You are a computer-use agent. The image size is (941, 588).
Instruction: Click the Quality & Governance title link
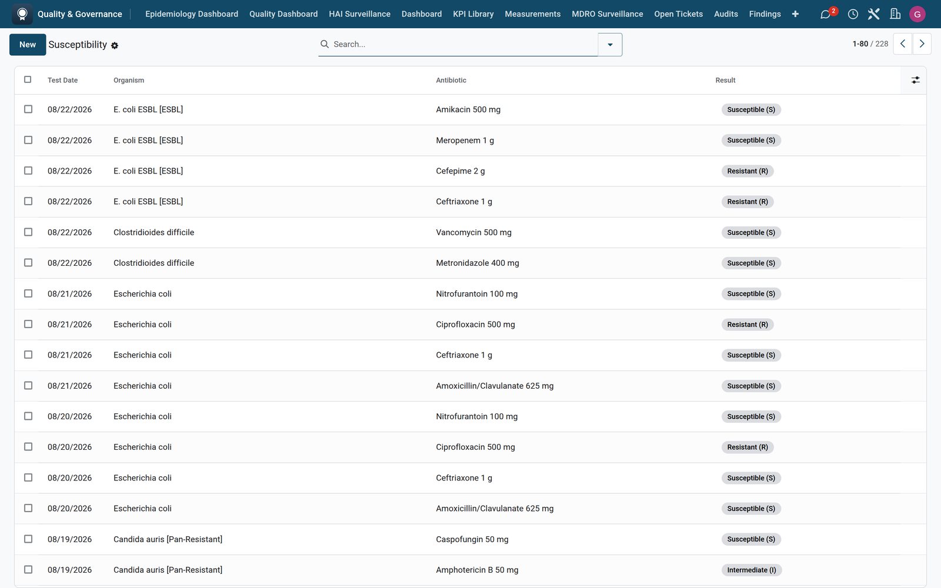80,14
